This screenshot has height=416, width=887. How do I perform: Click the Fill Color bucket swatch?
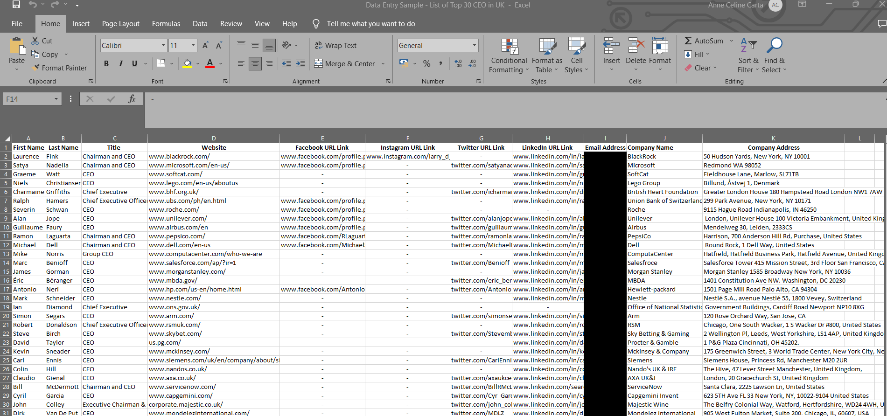(x=187, y=63)
